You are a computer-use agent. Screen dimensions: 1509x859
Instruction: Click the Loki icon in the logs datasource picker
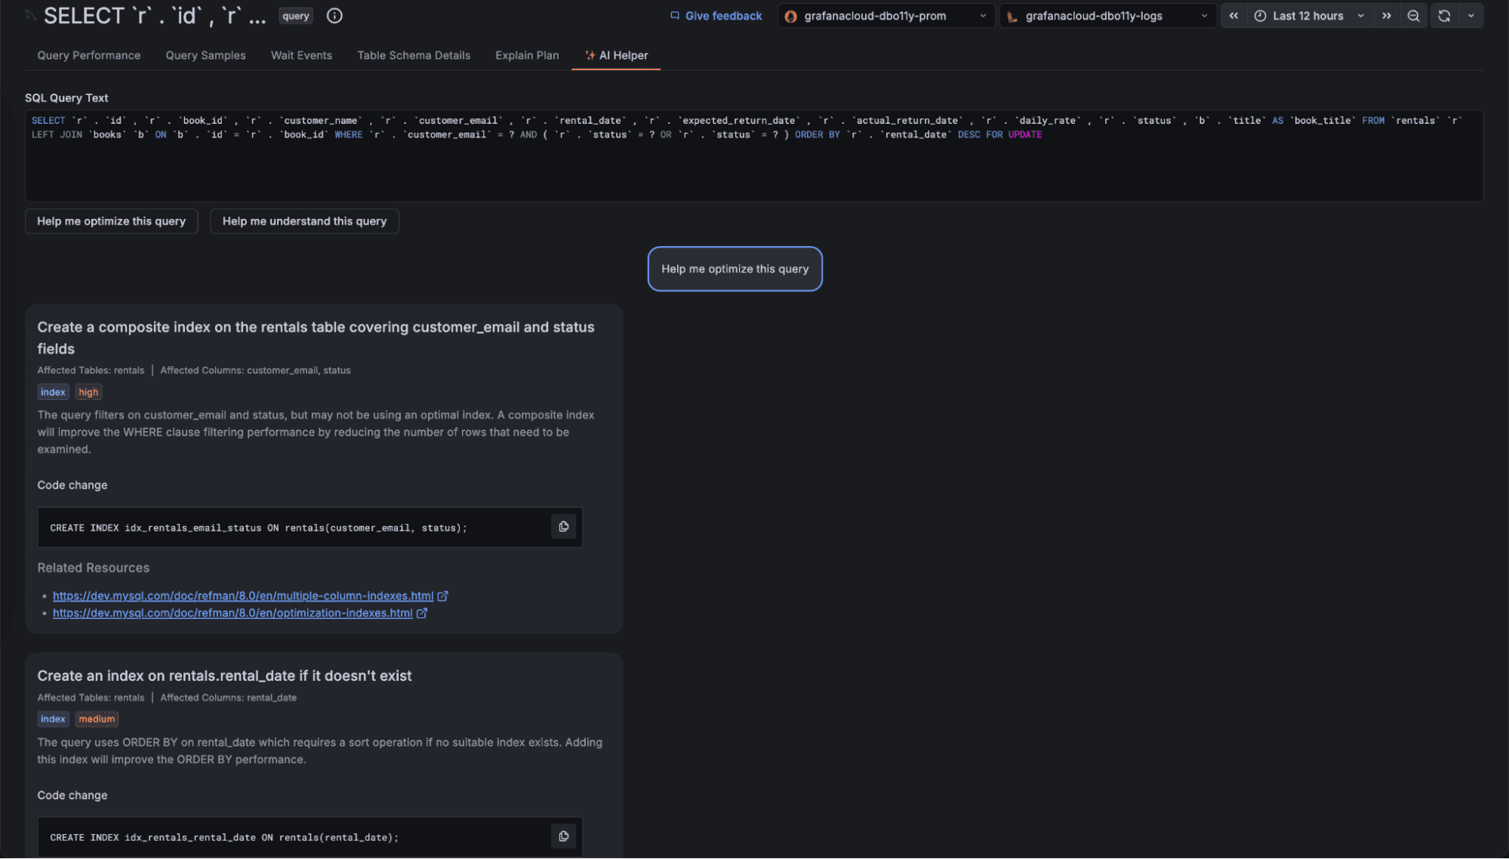click(1012, 15)
